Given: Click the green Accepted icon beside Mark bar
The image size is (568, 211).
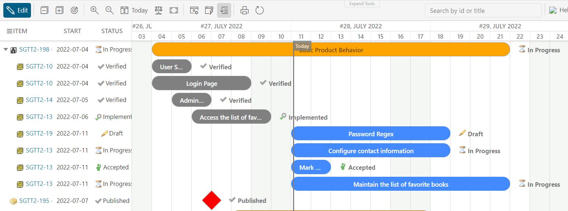Looking at the screenshot, I should tap(343, 166).
